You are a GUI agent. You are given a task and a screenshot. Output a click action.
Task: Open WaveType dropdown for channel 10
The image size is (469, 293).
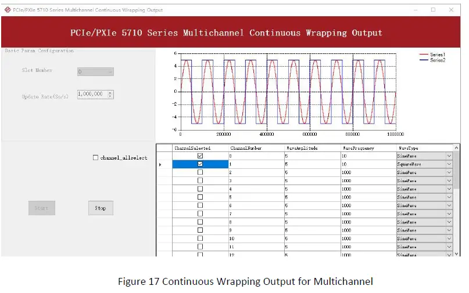pos(449,238)
